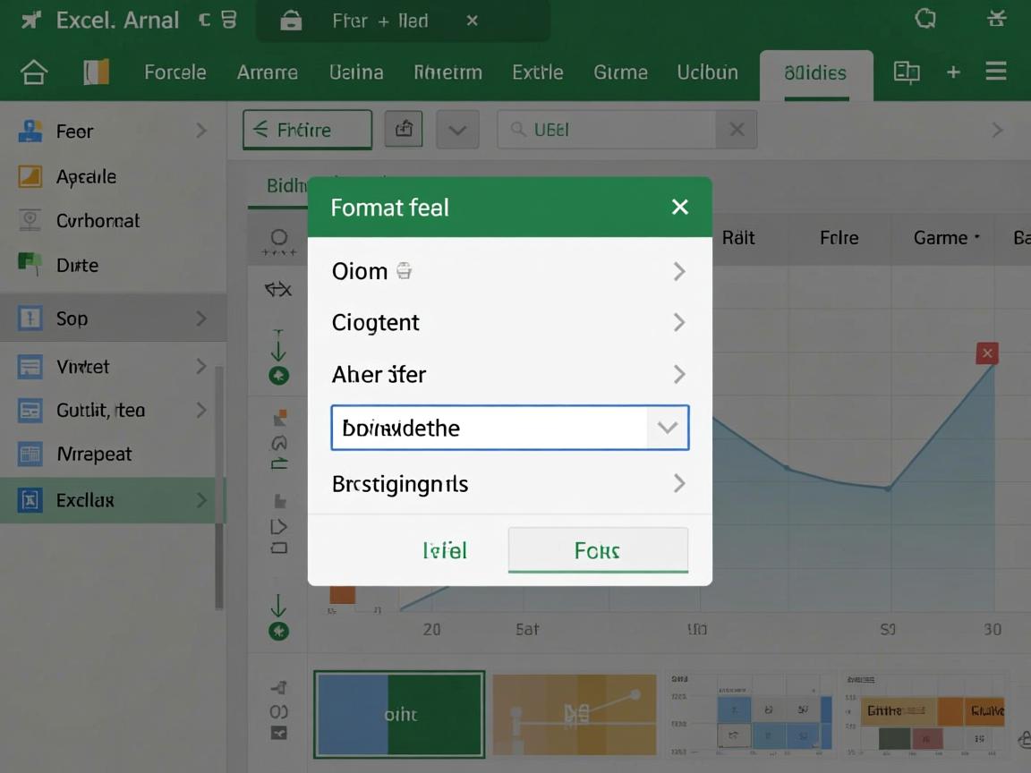Screen dimensions: 1031x773
Task: Expand the Ciogtent row chevron
Action: tap(679, 322)
